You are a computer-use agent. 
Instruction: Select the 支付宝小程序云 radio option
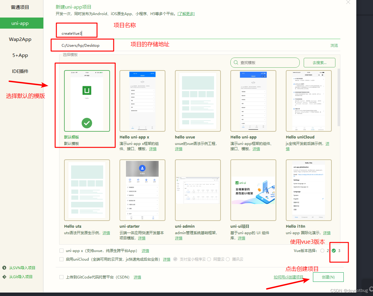click(175, 259)
